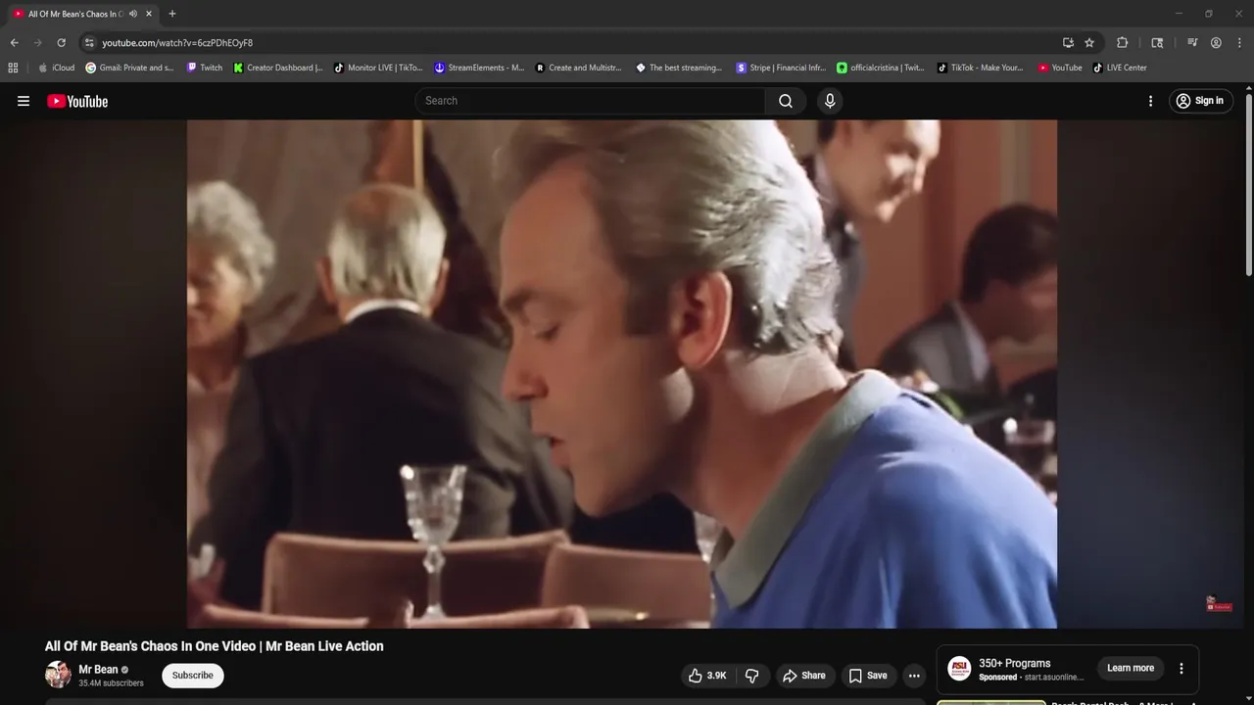The width and height of the screenshot is (1254, 705).
Task: Click the page vertical scrollbar
Action: (1248, 185)
